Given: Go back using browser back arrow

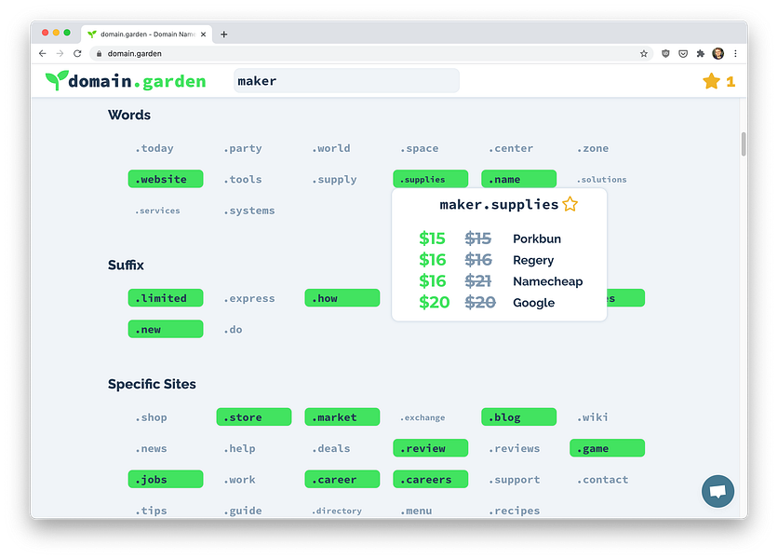Looking at the screenshot, I should 42,54.
